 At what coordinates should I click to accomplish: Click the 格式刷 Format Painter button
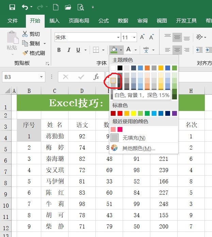(33, 53)
